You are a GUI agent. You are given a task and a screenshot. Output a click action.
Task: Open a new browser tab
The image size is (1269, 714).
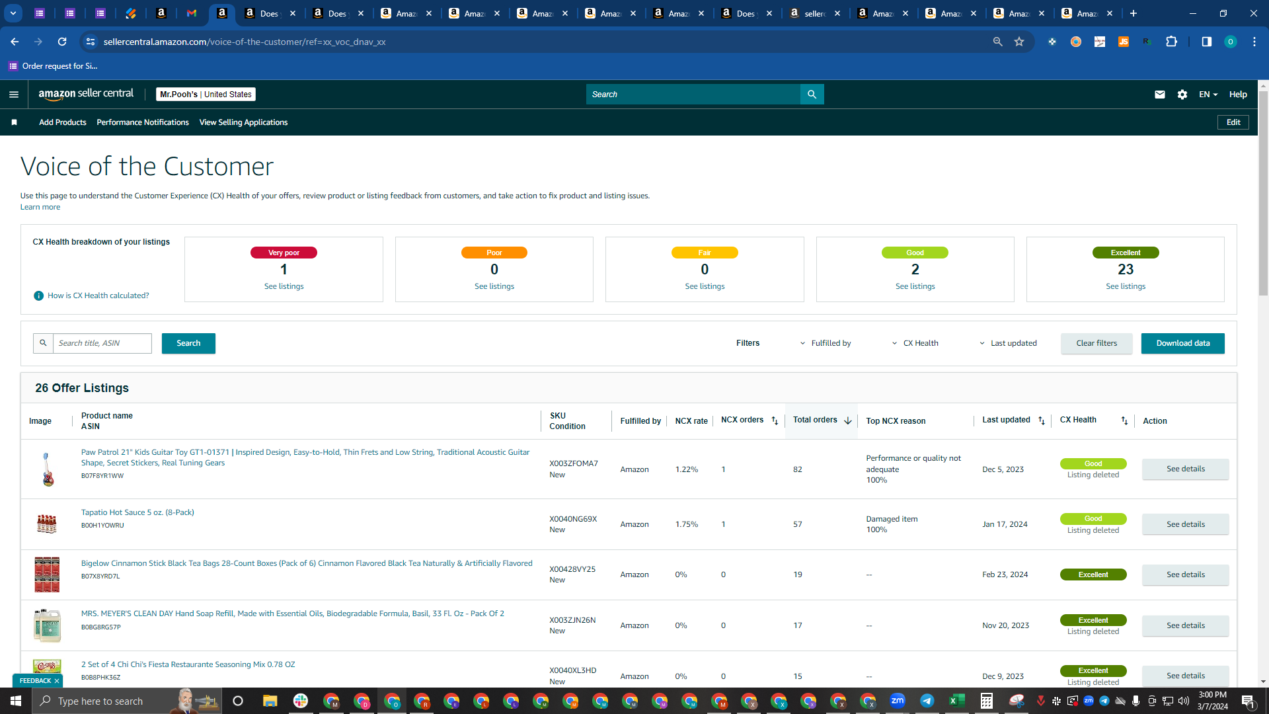tap(1134, 13)
